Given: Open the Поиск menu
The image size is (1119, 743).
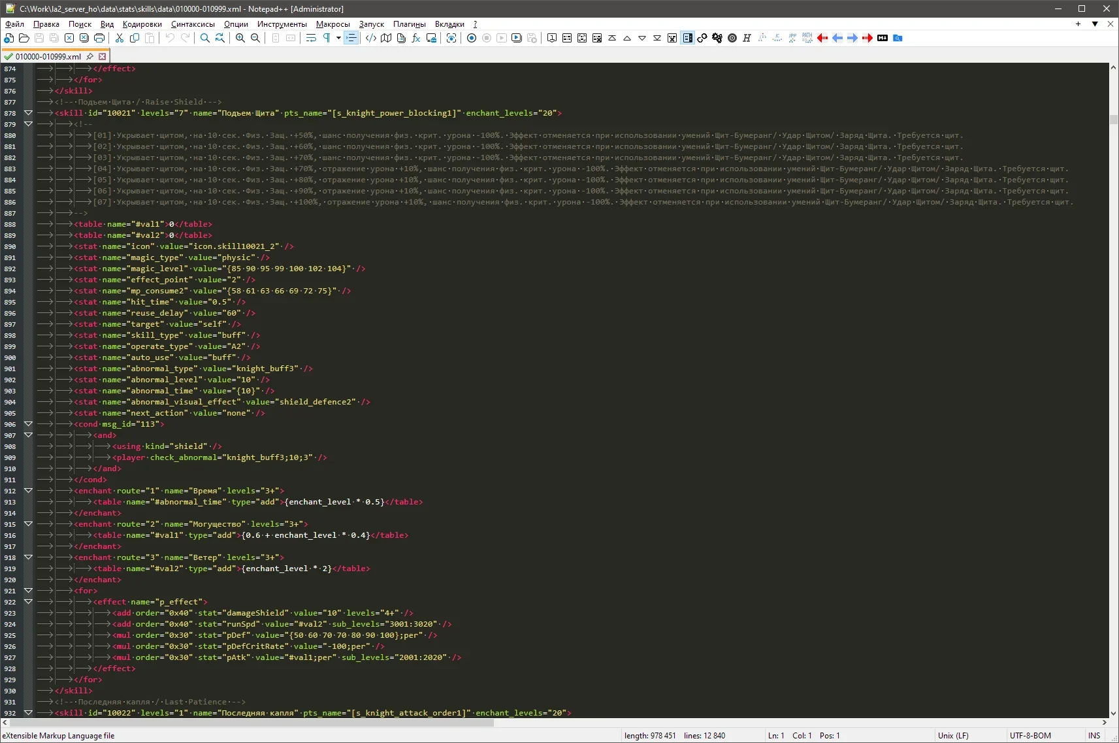Looking at the screenshot, I should click(x=80, y=24).
